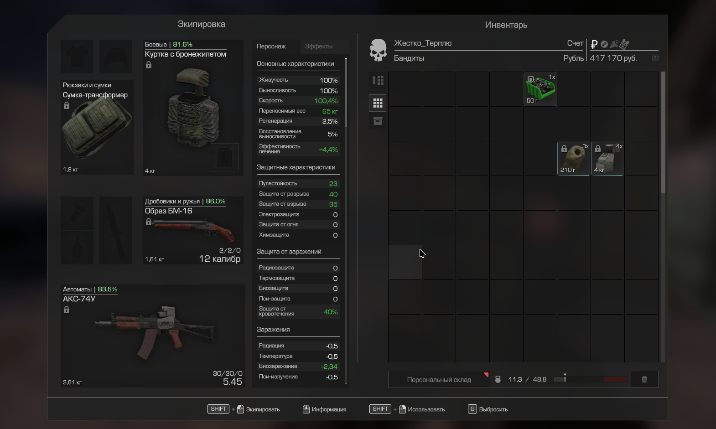Click the inventory grid scrollbar
This screenshot has width=716, height=429.
[x=663, y=132]
